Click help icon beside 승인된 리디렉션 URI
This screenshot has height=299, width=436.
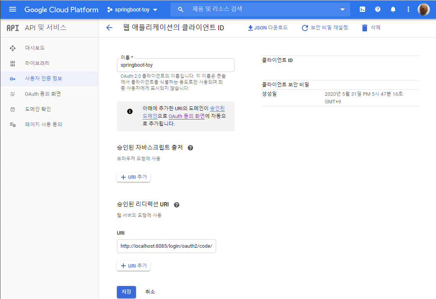[177, 205]
